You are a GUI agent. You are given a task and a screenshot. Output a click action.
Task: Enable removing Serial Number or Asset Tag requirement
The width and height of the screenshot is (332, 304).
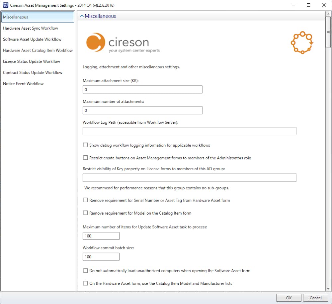pos(85,200)
